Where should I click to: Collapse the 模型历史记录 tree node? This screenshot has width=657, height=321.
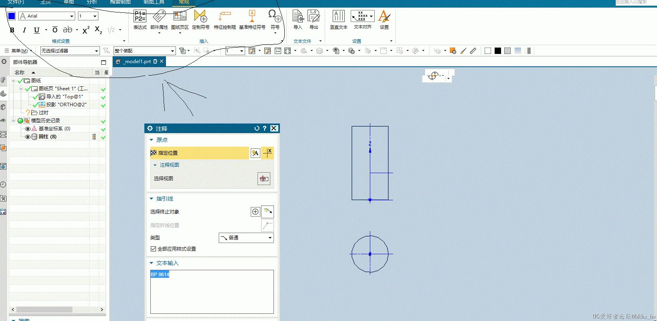pyautogui.click(x=14, y=121)
